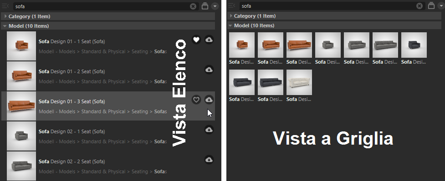Select Sofa Design 02 - 2 Seat list thumbnail

(21, 166)
